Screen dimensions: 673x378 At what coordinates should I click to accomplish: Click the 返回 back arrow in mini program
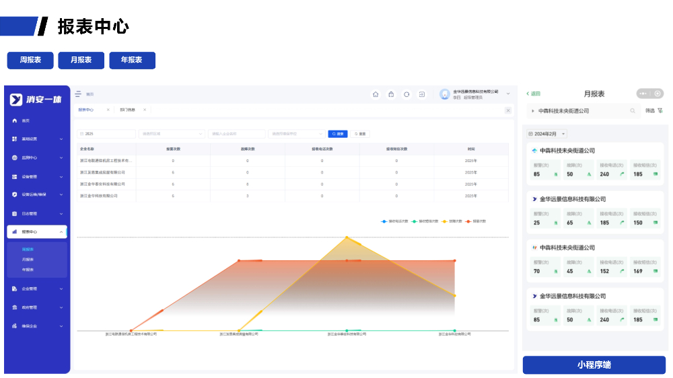533,93
